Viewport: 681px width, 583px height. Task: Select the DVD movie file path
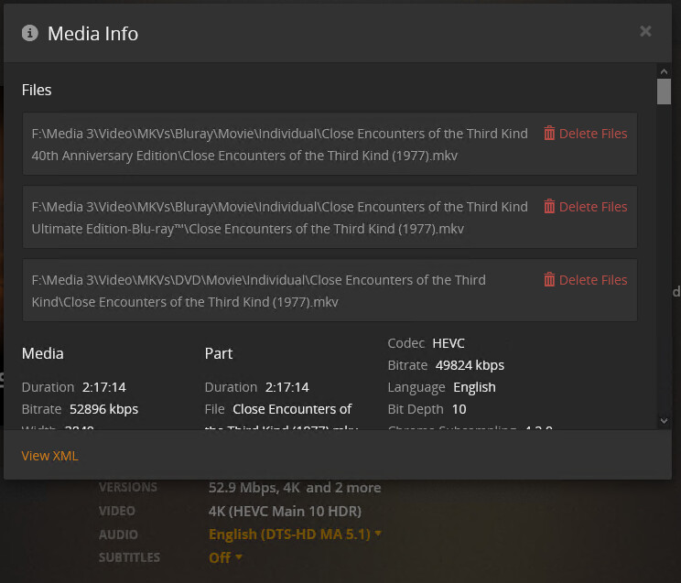point(259,291)
